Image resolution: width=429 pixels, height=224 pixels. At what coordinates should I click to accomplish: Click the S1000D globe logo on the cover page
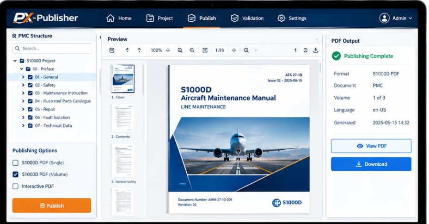coord(276,203)
